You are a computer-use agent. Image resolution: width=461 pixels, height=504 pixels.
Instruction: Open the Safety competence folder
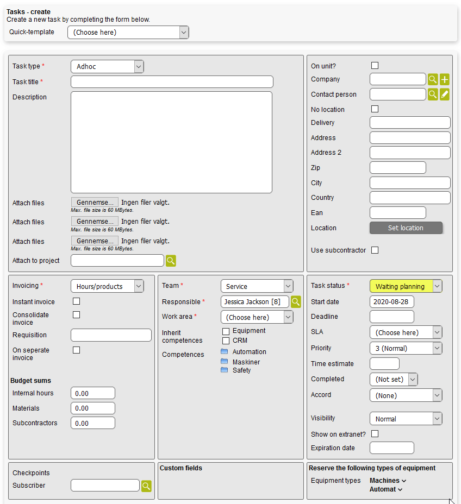click(225, 370)
